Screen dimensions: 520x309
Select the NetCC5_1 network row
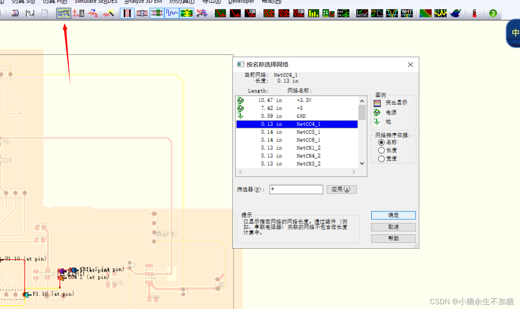(x=297, y=132)
